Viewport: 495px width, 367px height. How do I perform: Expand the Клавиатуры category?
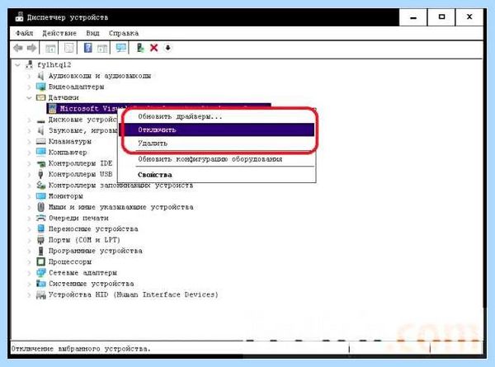pos(29,142)
